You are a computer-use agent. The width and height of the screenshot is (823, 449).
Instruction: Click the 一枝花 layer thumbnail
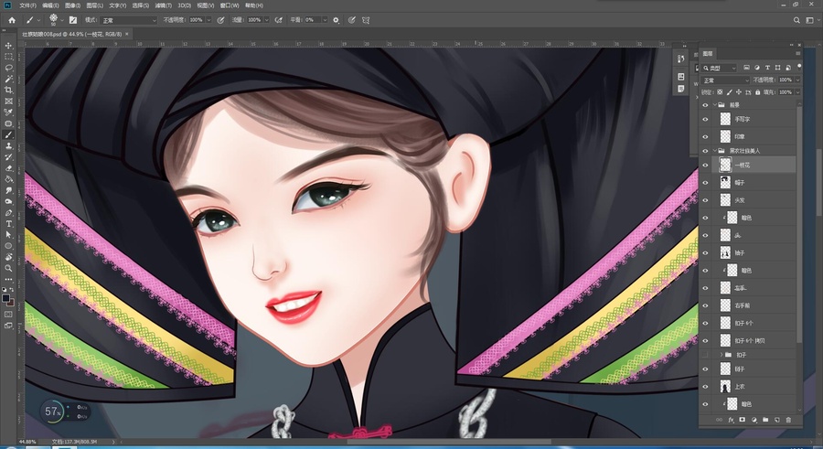pyautogui.click(x=725, y=165)
